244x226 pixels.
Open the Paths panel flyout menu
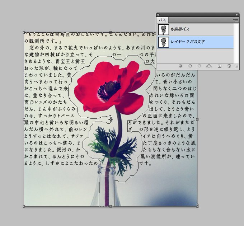tap(236, 20)
